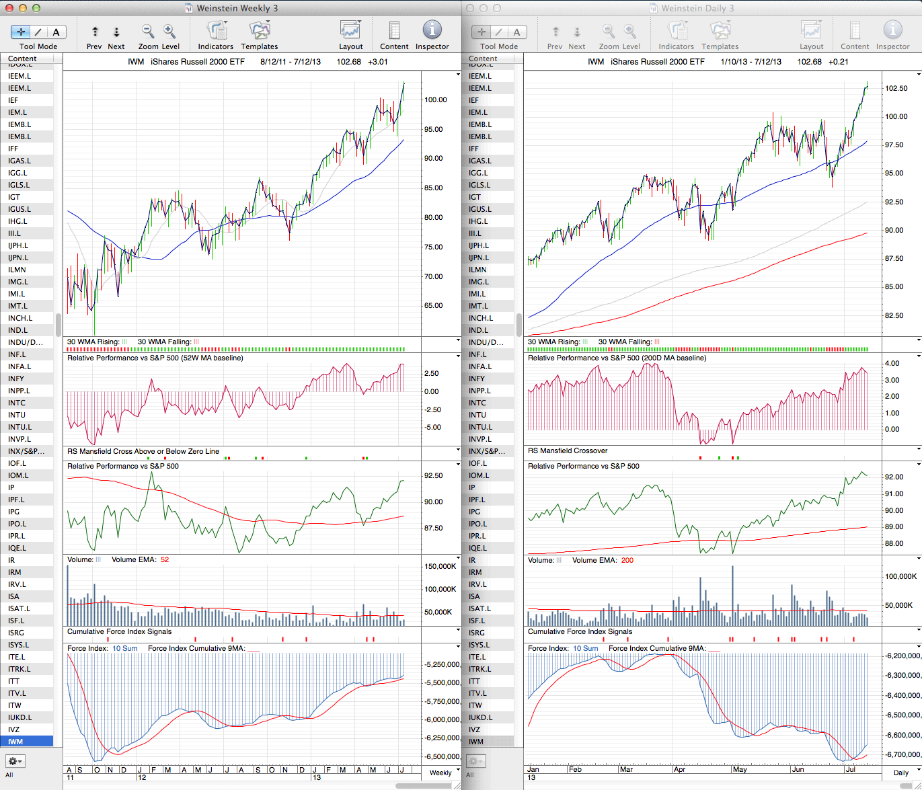
Task: Open Inspector in Weinstein Weekly toolbar
Action: 432,31
